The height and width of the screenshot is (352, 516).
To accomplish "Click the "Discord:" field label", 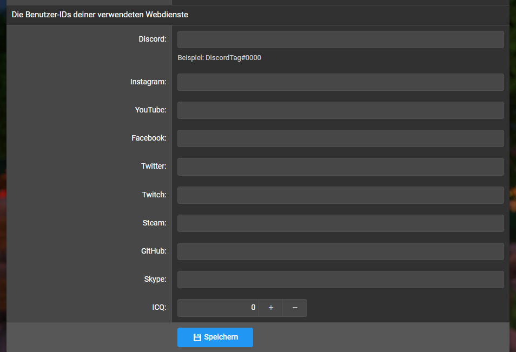I will point(153,39).
